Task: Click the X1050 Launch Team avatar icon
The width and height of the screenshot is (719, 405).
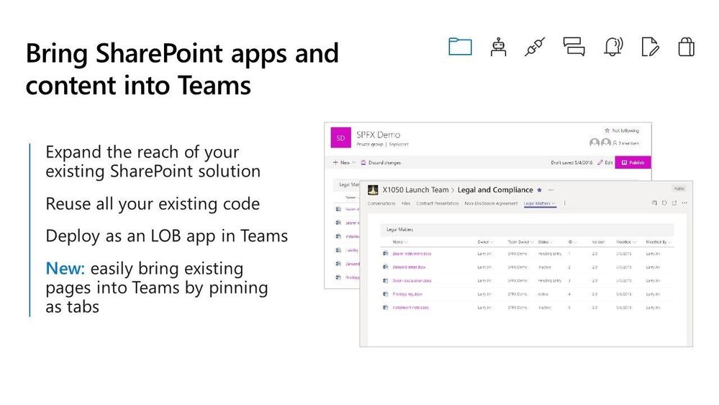Action: pyautogui.click(x=373, y=190)
